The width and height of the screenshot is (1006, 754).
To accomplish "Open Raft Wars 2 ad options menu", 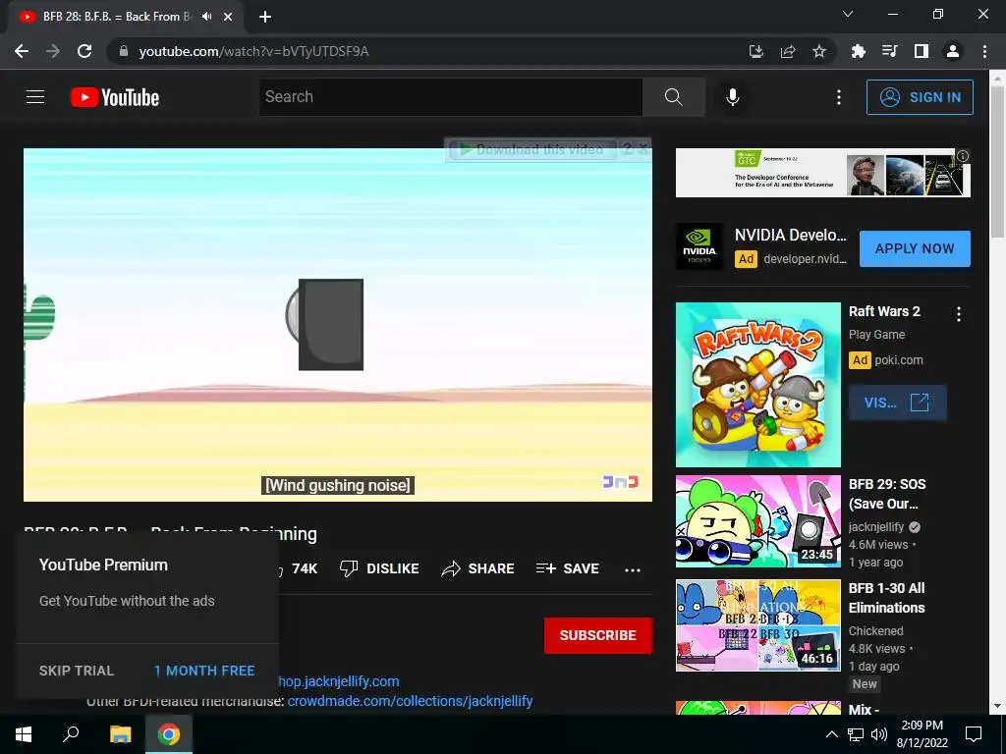I will [x=959, y=314].
